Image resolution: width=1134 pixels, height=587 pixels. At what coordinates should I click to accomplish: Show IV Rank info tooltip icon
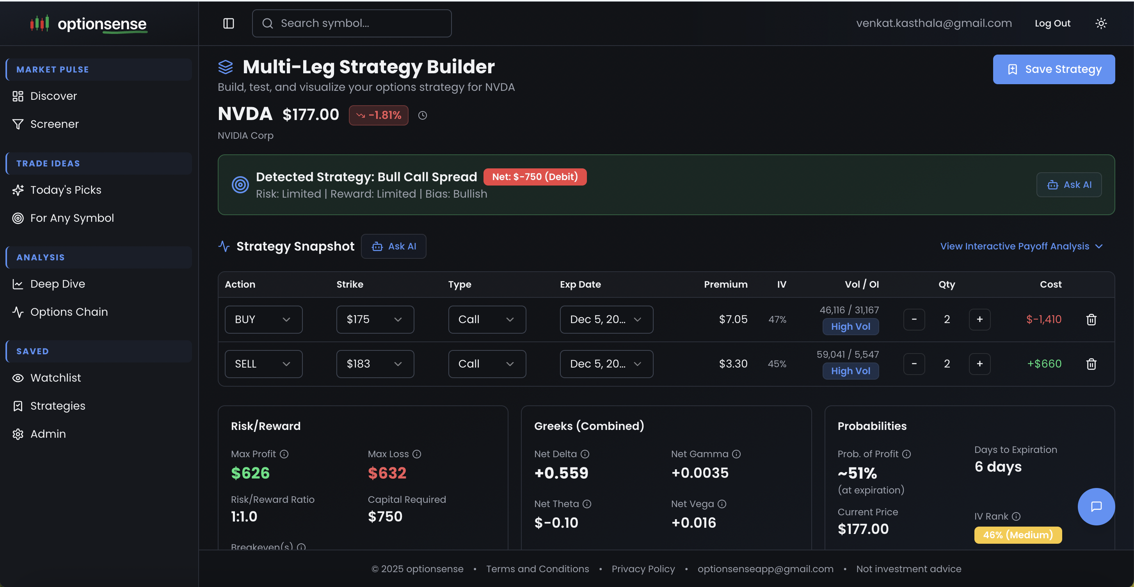(x=1016, y=516)
